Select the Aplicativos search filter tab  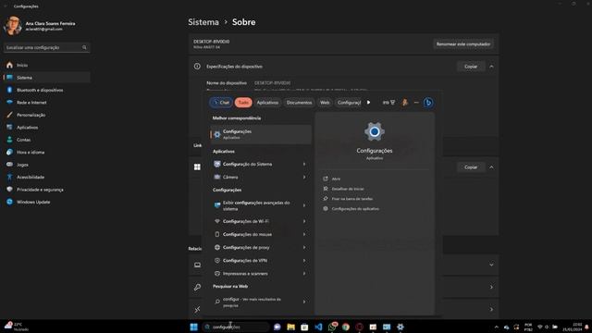(267, 103)
